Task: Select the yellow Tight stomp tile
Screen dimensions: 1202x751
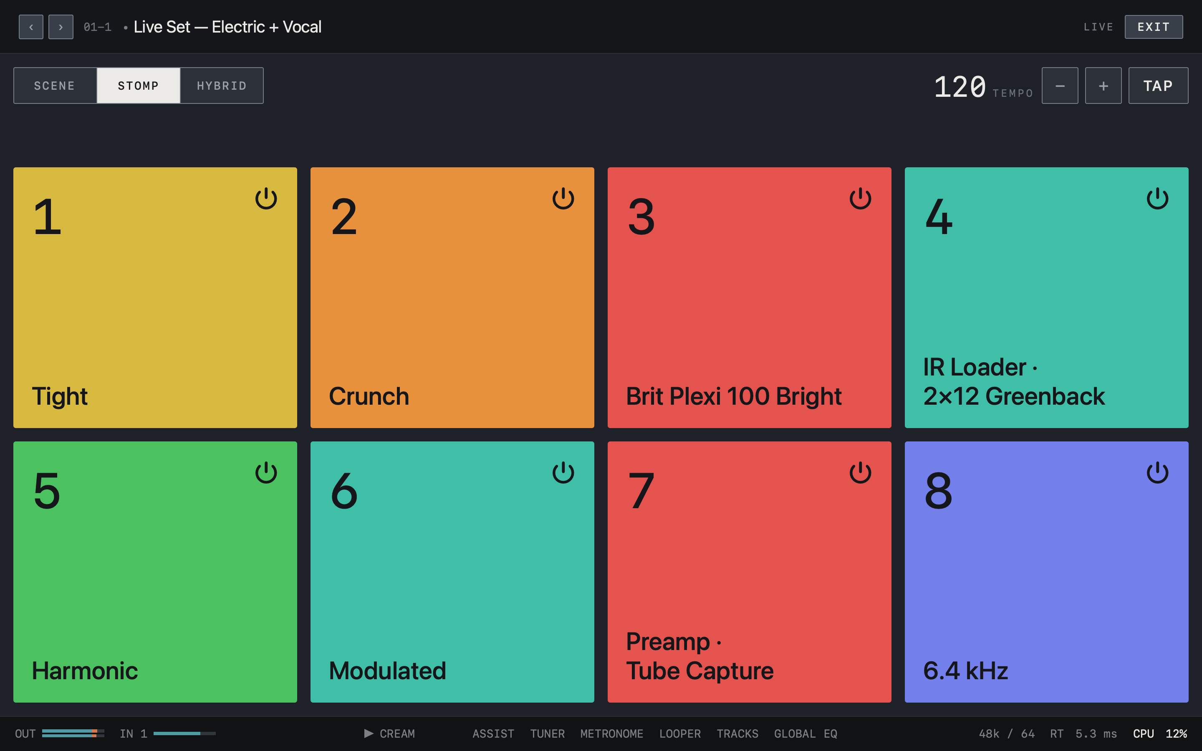Action: pos(155,297)
